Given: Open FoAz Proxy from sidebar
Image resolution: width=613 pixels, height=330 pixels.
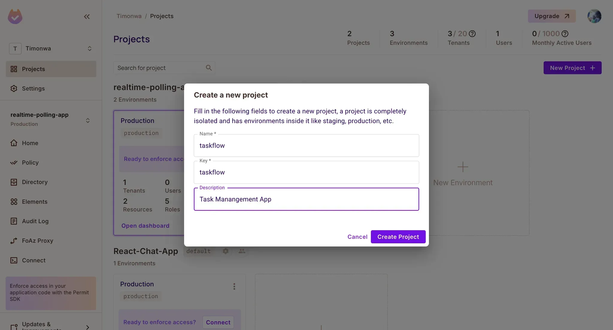Looking at the screenshot, I should pos(37,241).
